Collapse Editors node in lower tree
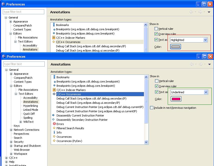 click(11, 86)
